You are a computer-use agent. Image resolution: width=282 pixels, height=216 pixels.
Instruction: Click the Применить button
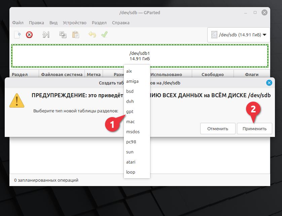click(x=254, y=129)
